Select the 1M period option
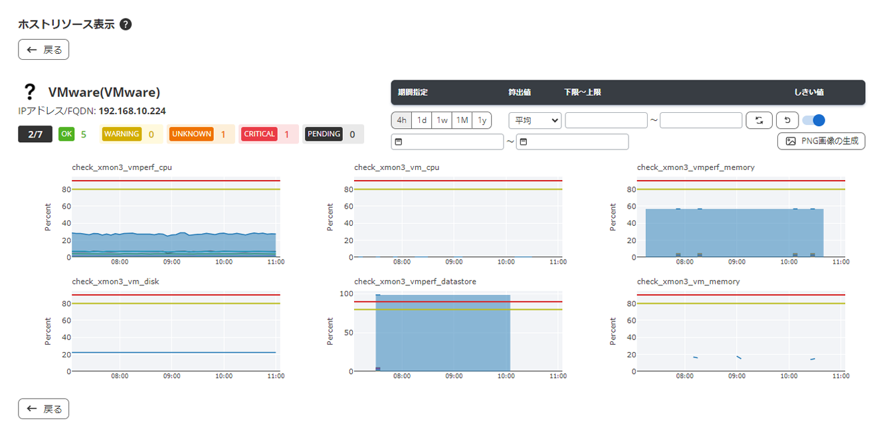883x441 pixels. (462, 120)
